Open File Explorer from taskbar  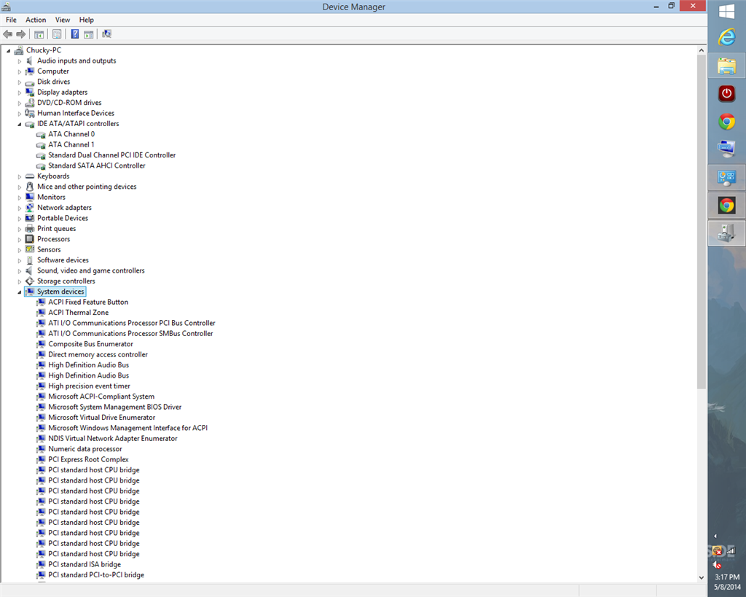726,66
